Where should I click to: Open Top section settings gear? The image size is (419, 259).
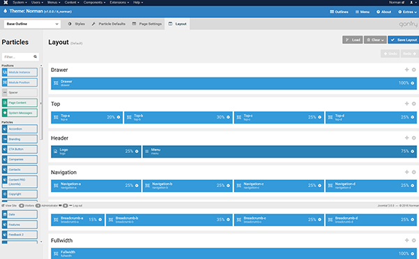pyautogui.click(x=413, y=103)
